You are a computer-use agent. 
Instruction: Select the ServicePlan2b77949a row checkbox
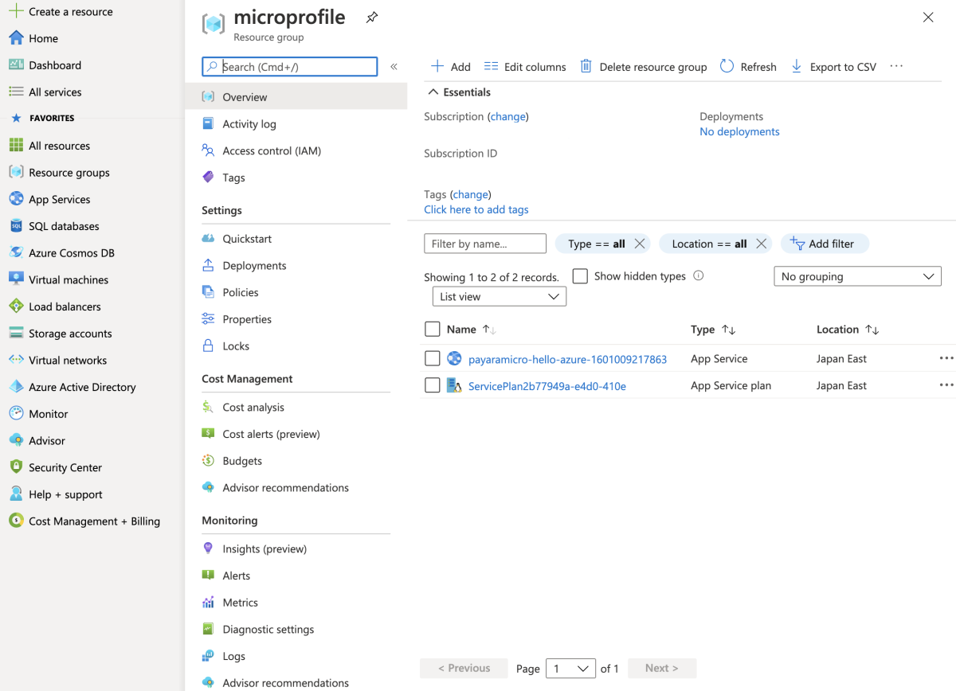(x=432, y=385)
